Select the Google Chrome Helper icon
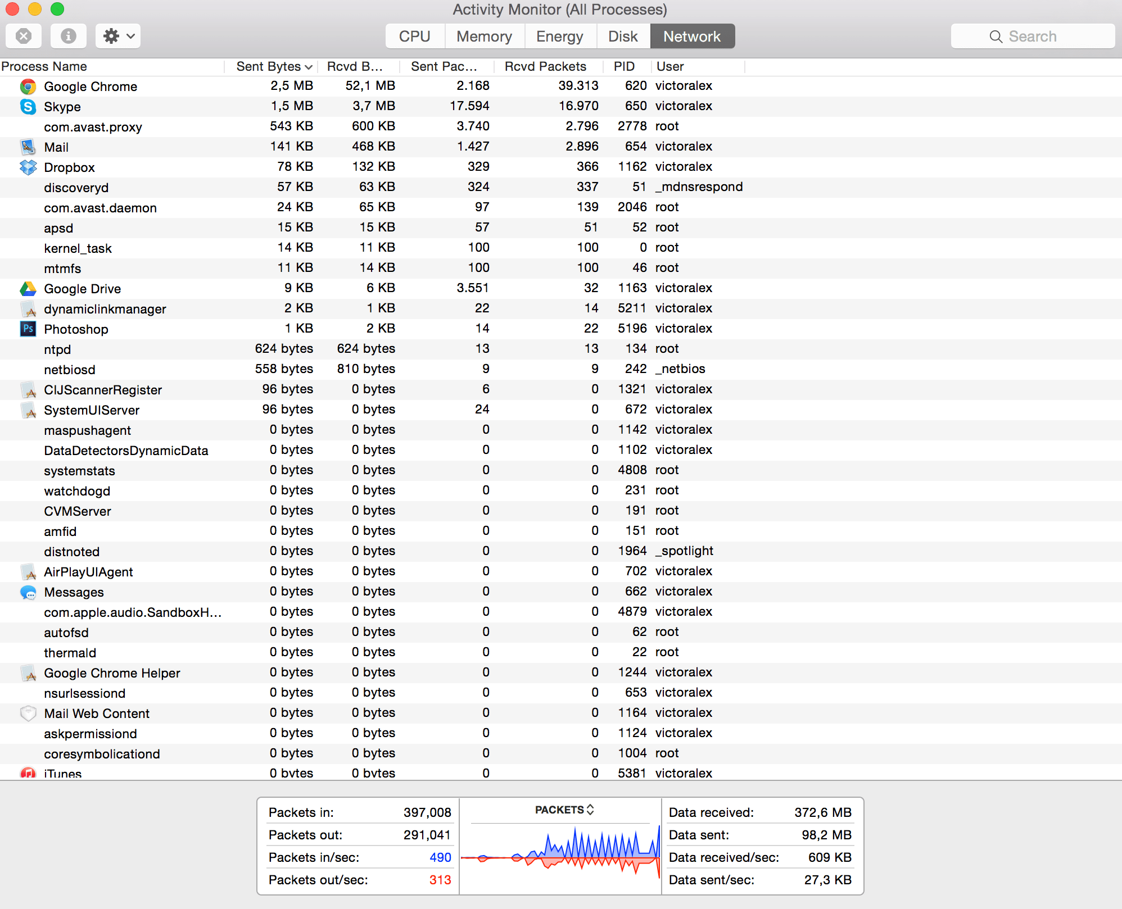The image size is (1122, 909). click(x=28, y=672)
